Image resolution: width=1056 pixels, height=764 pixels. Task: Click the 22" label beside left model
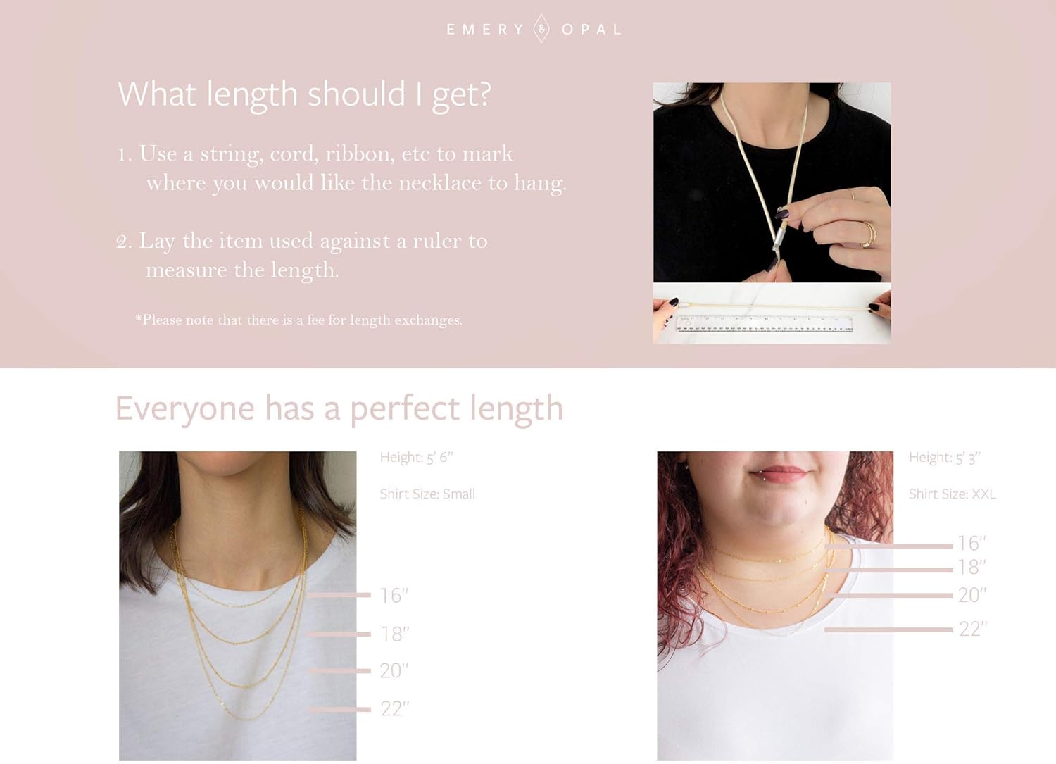[x=394, y=708]
